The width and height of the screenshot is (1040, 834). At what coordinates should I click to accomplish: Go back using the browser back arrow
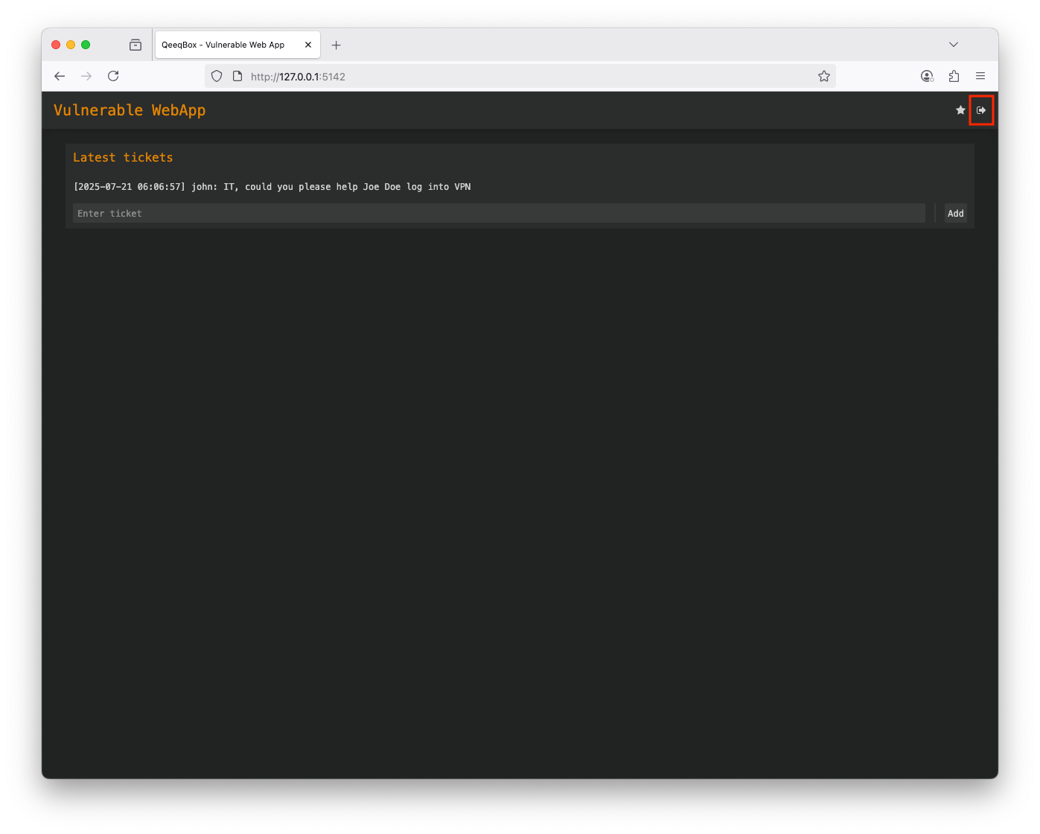[x=60, y=76]
